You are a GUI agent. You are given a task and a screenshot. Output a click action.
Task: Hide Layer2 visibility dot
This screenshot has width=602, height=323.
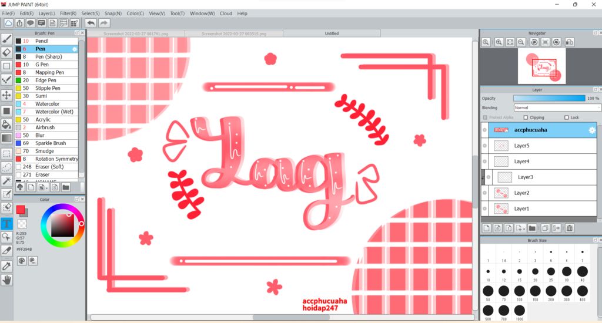coord(484,193)
